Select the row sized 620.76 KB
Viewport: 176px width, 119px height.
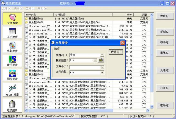pyautogui.click(x=87, y=97)
